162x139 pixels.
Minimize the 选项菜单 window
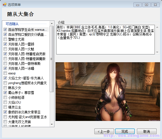point(137,5)
